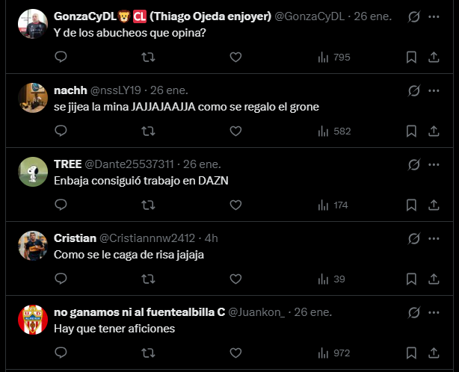459x372 pixels.
Task: Like TREE's tweet about DAZN
Action: pyautogui.click(x=235, y=205)
